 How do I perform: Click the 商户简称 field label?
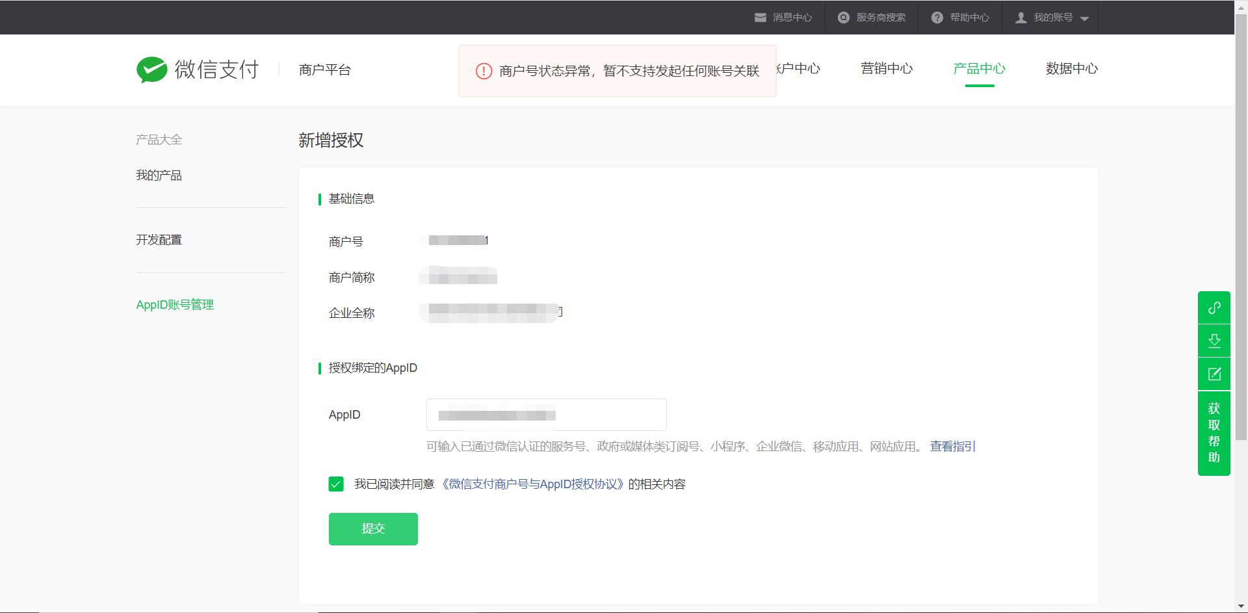[352, 278]
